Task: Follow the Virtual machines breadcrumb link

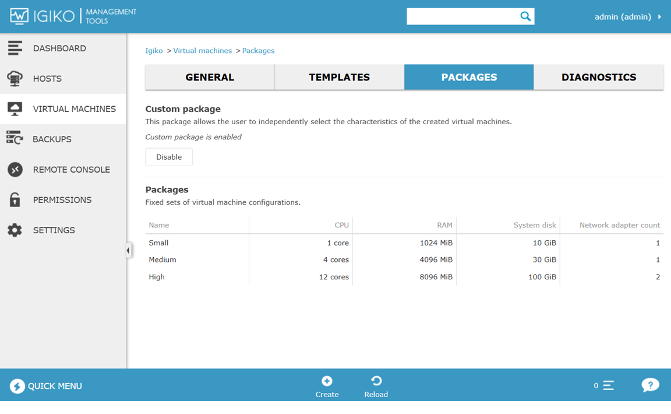Action: point(202,51)
